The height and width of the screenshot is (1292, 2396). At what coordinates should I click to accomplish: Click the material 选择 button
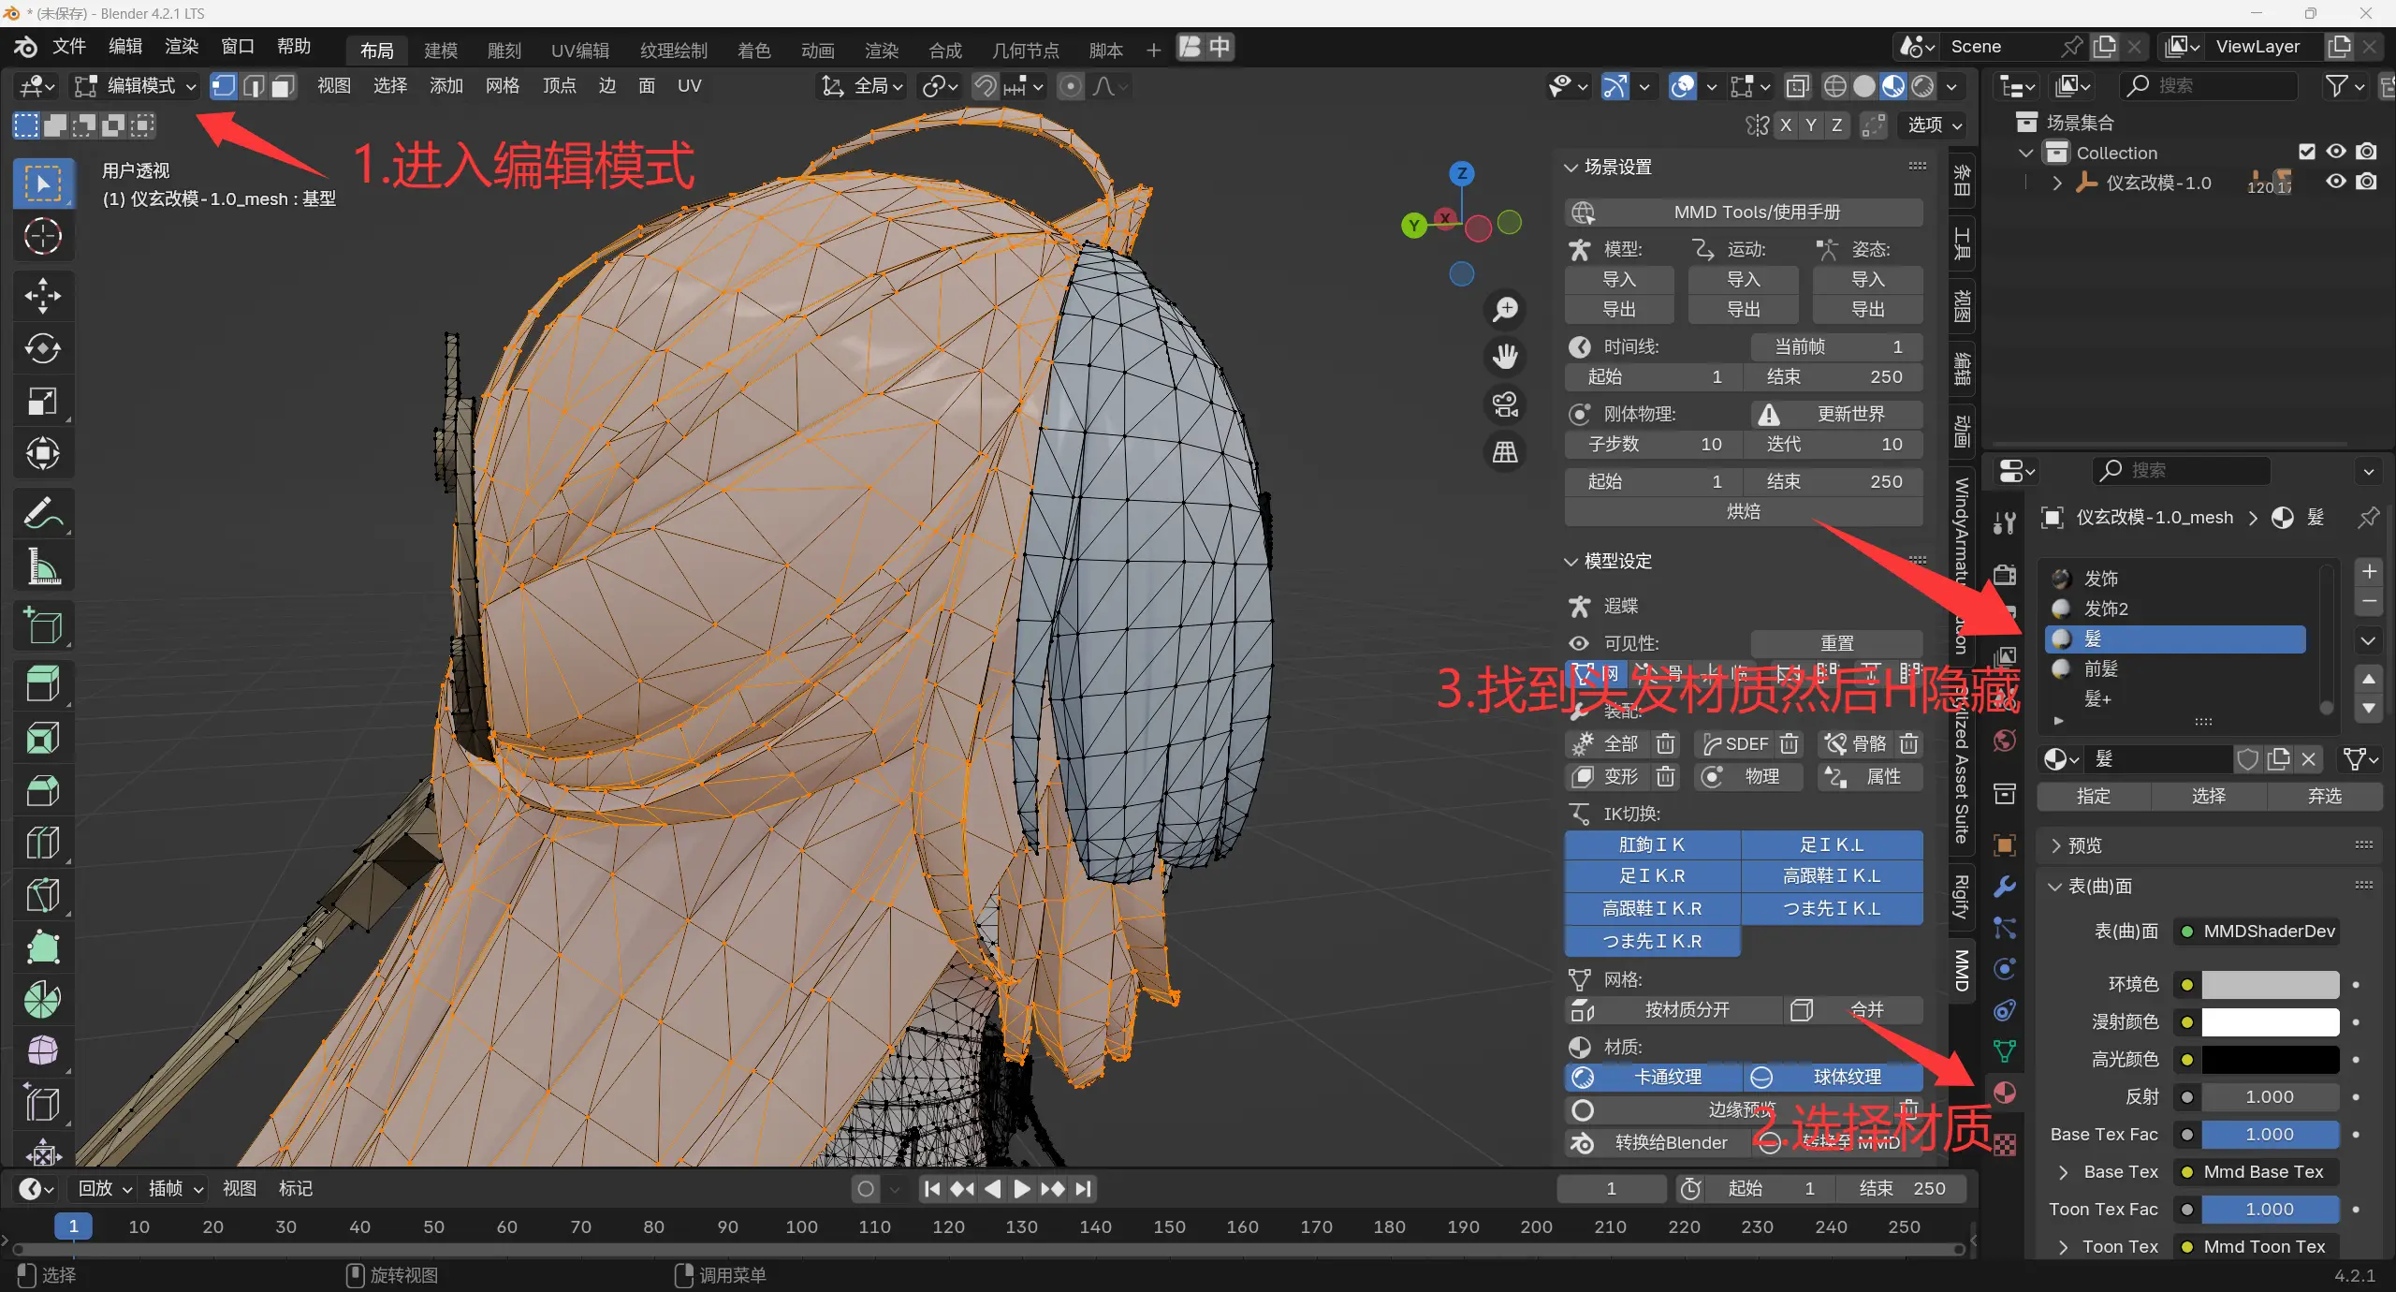coord(2208,796)
